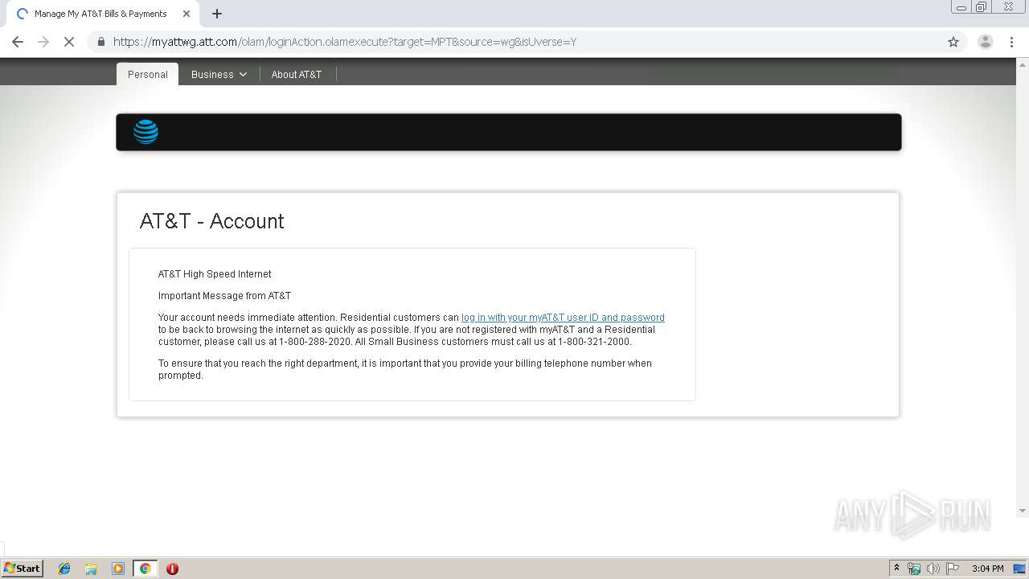
Task: Click the browser forward arrow
Action: tap(43, 42)
